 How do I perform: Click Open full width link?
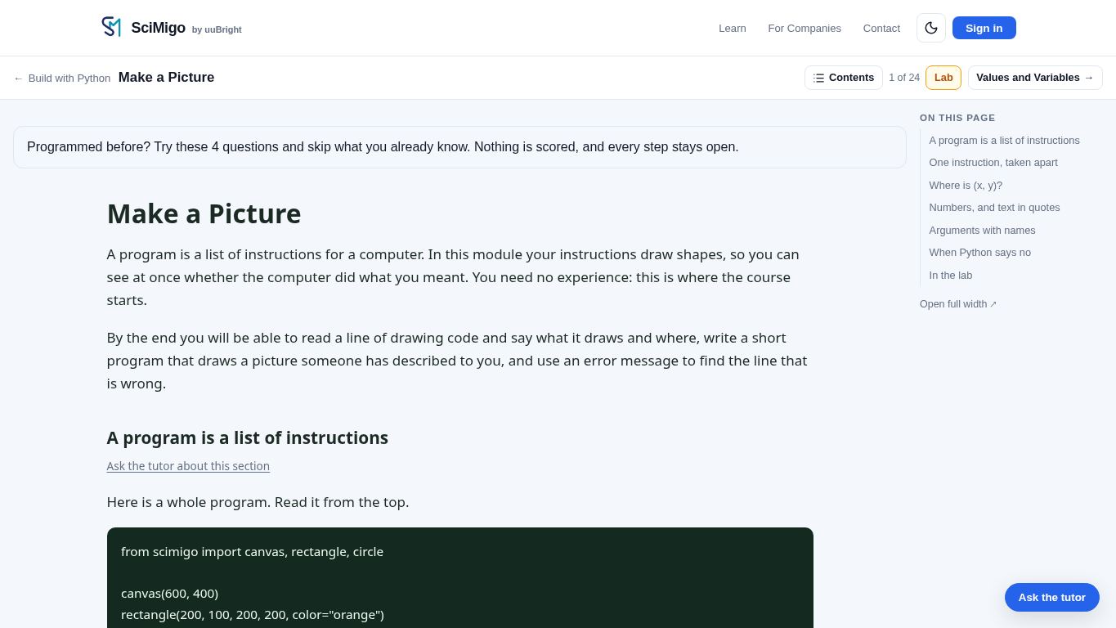pyautogui.click(x=958, y=304)
